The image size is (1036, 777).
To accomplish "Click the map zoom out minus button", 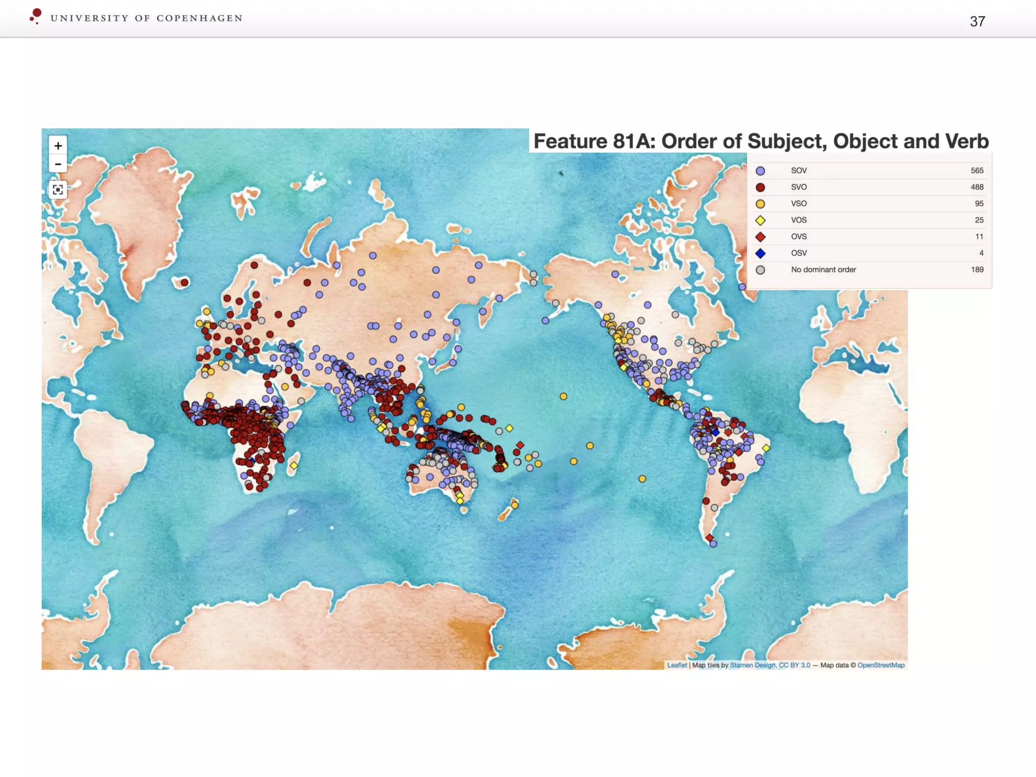I will [58, 164].
